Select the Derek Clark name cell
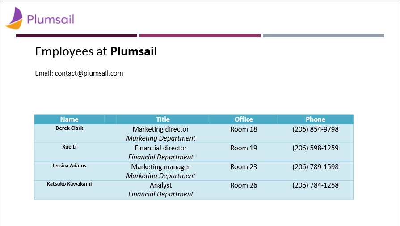The height and width of the screenshot is (226, 400). (x=69, y=133)
